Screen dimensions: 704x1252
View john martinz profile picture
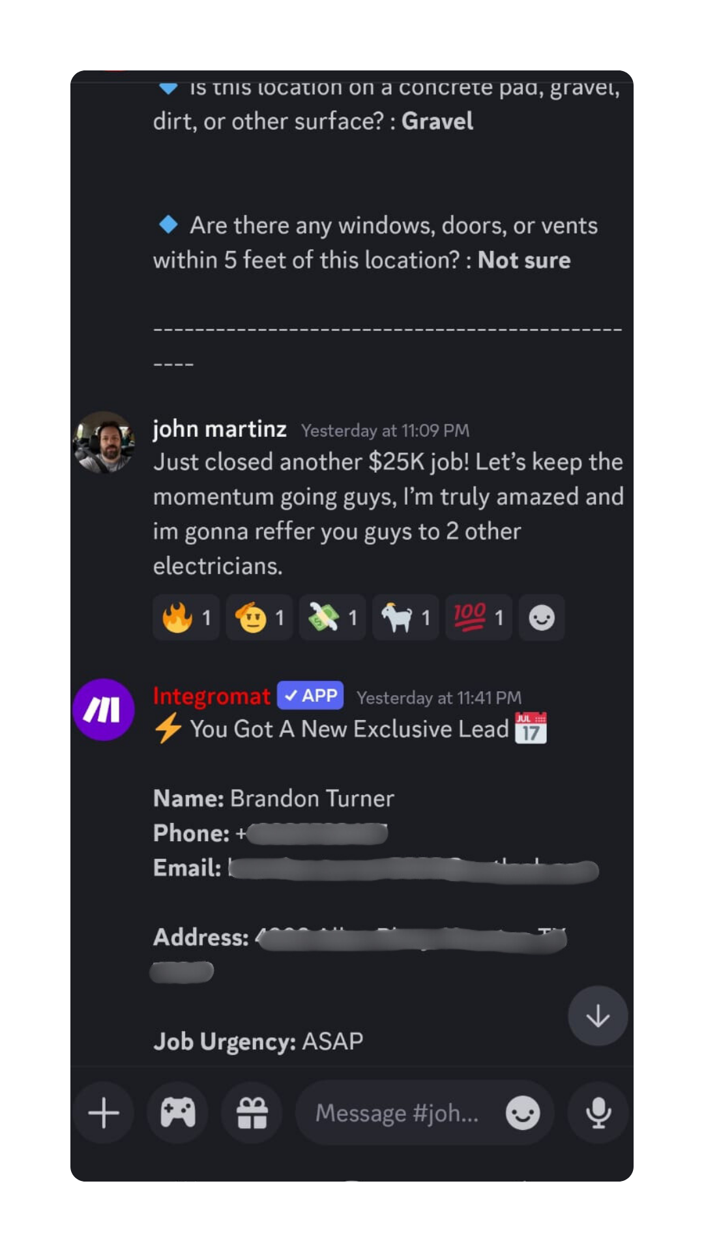coord(104,442)
